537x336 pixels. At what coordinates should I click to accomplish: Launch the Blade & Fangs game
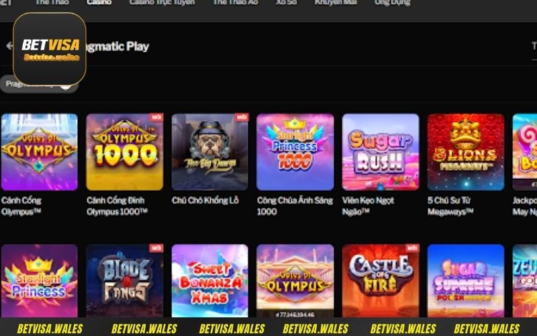(x=125, y=280)
